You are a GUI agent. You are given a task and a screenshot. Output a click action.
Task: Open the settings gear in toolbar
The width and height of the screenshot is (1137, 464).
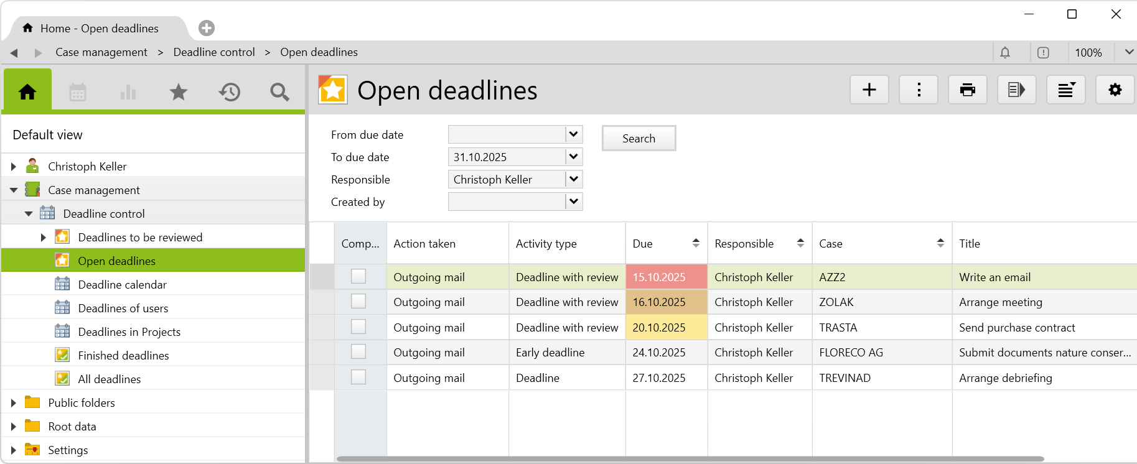1115,90
